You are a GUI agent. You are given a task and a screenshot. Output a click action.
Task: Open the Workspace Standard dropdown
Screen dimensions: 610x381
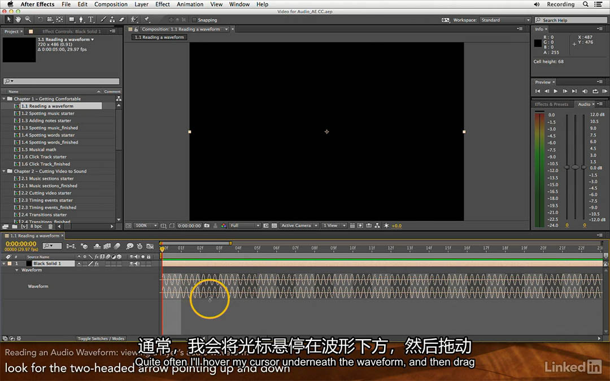point(506,20)
